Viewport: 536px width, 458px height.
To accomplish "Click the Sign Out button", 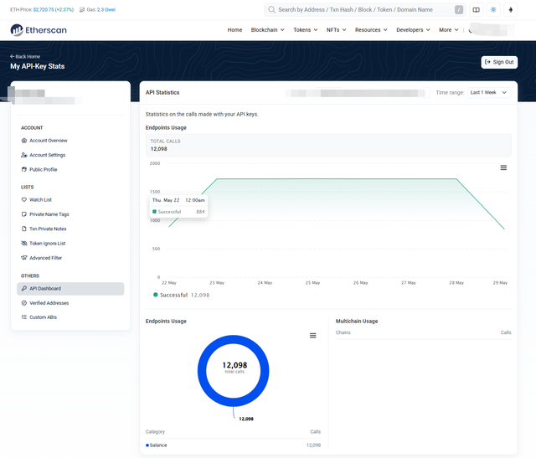I will click(499, 62).
